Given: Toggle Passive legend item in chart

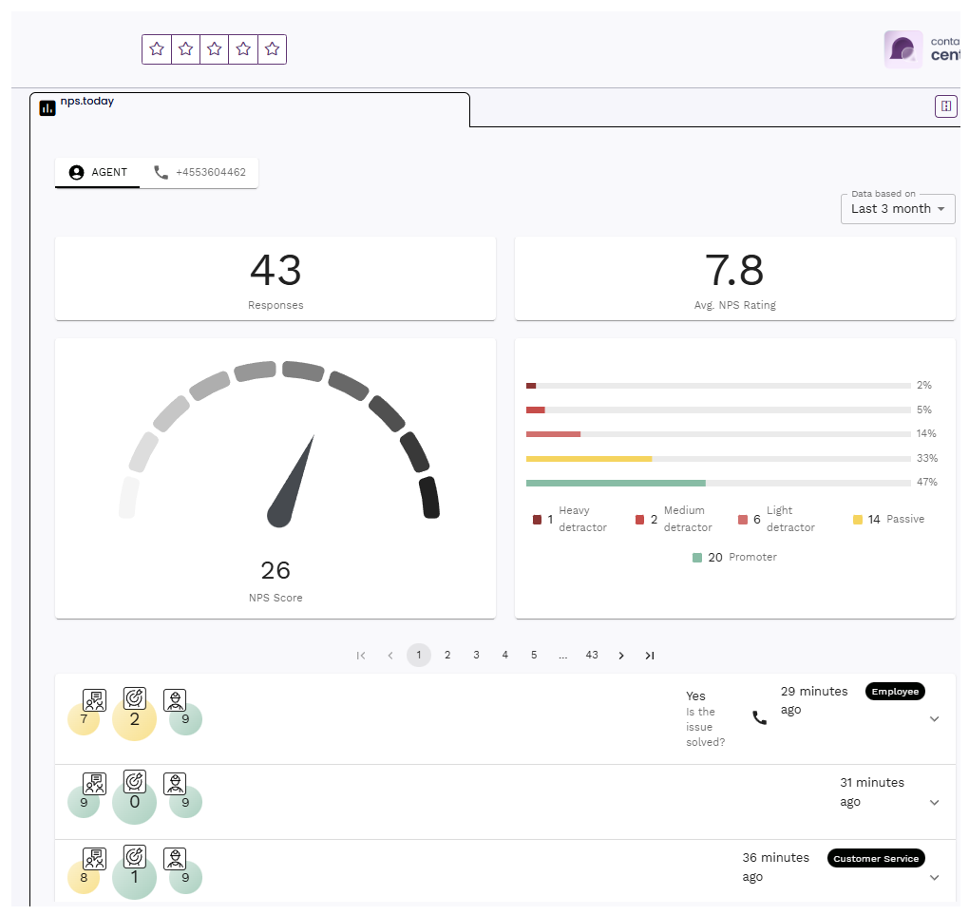Looking at the screenshot, I should [888, 520].
